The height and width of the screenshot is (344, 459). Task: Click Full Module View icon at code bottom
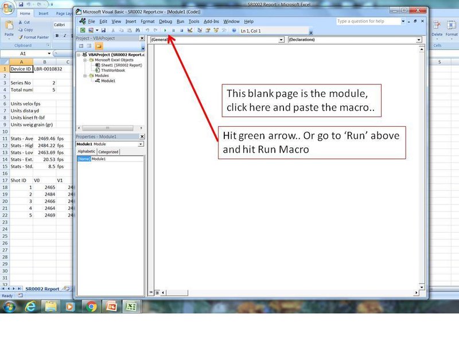[157, 292]
